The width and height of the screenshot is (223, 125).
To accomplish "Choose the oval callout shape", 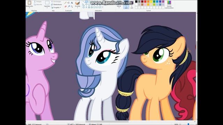I will coord(97,7).
